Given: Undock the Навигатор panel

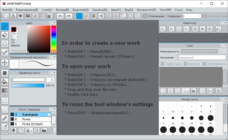Looking at the screenshot, I should coord(222,22).
